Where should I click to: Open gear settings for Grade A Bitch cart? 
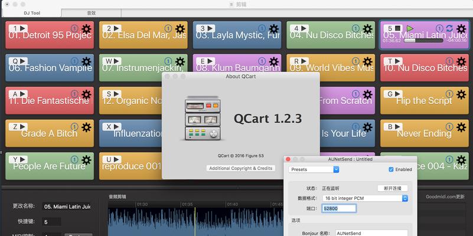tap(86, 127)
